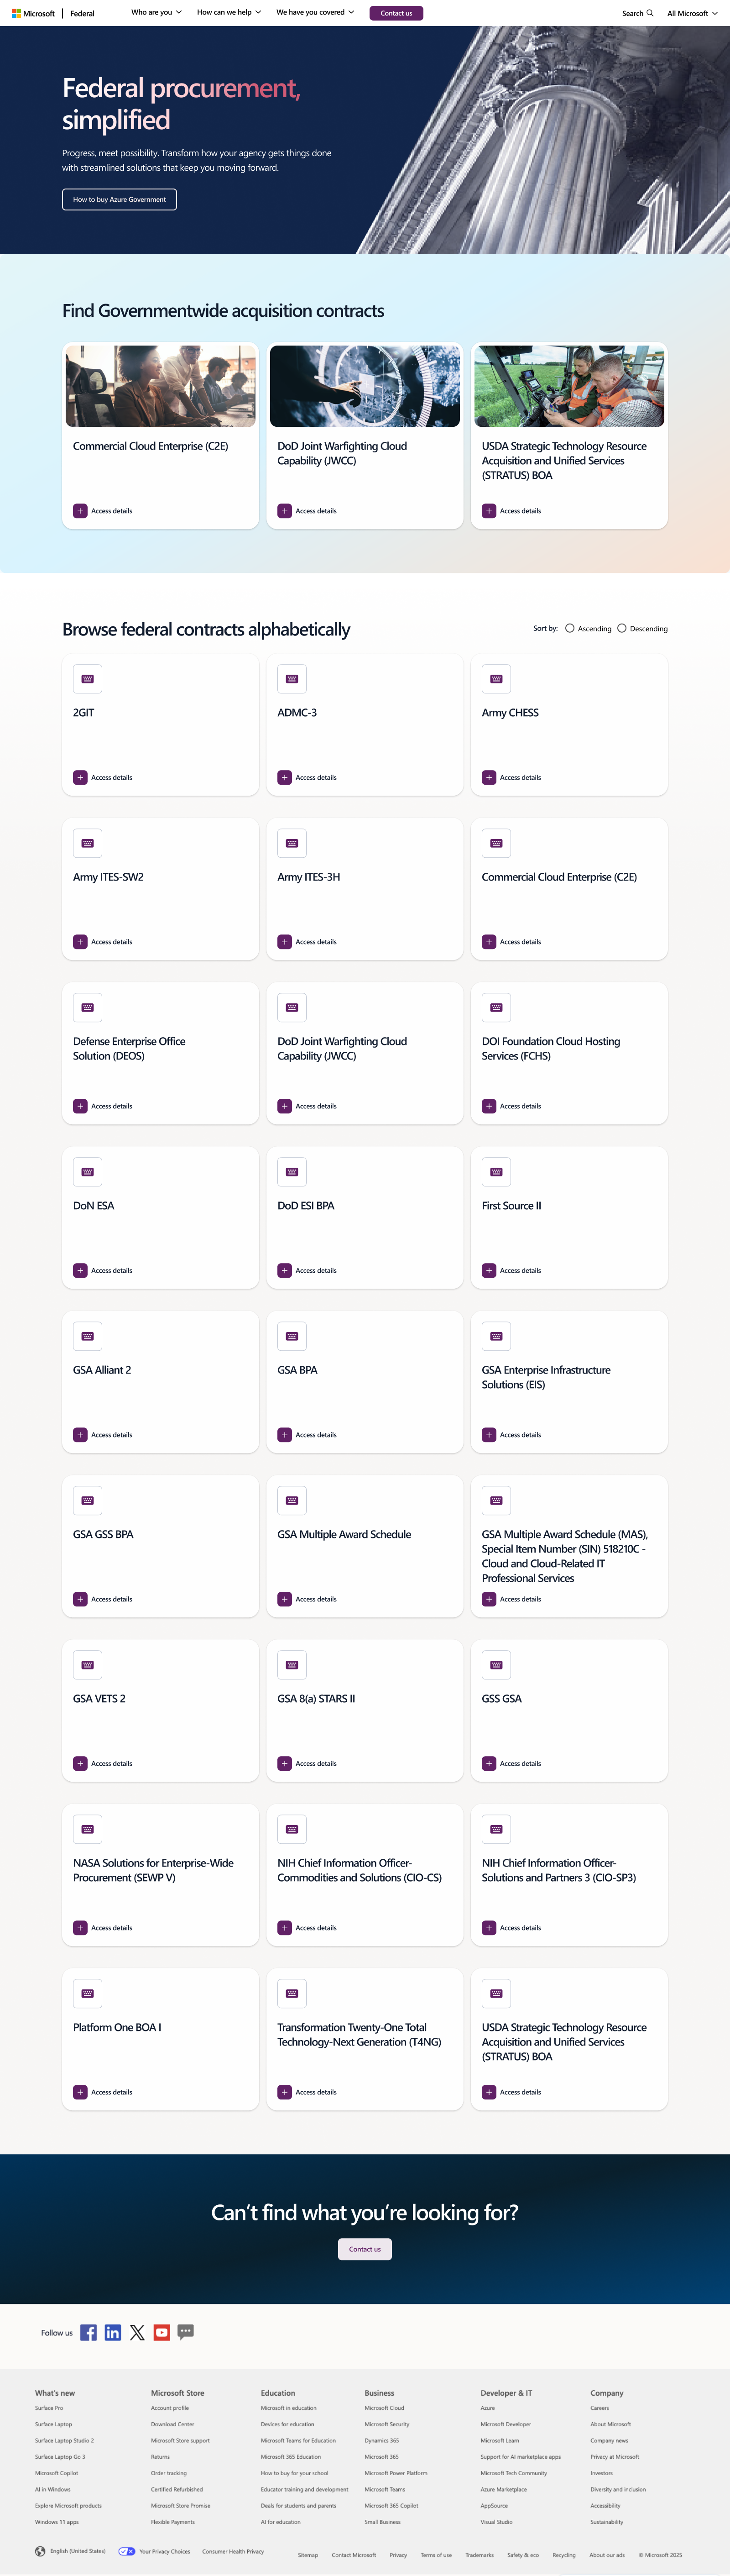Click the plus icon on GSA Alliant 2 card
The width and height of the screenshot is (730, 2576).
(80, 1435)
